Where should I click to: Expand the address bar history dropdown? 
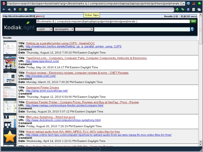[183, 4]
